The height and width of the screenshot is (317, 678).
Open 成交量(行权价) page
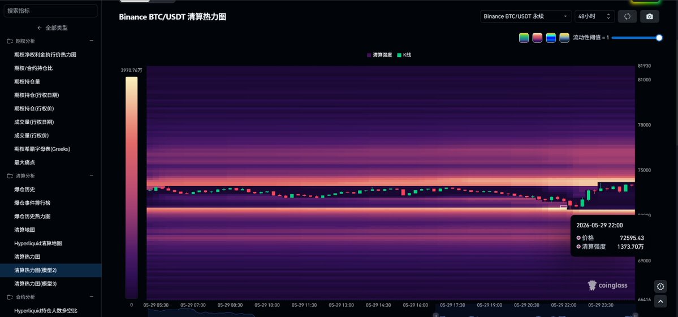click(x=31, y=135)
